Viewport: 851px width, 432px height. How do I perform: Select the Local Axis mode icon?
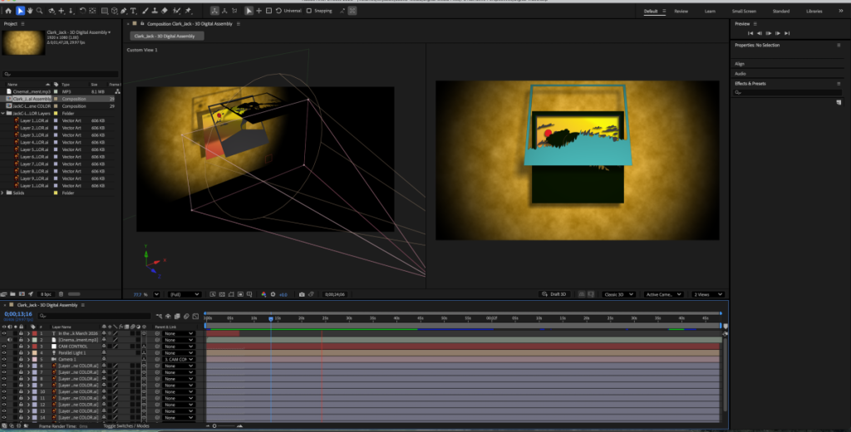[x=214, y=11]
